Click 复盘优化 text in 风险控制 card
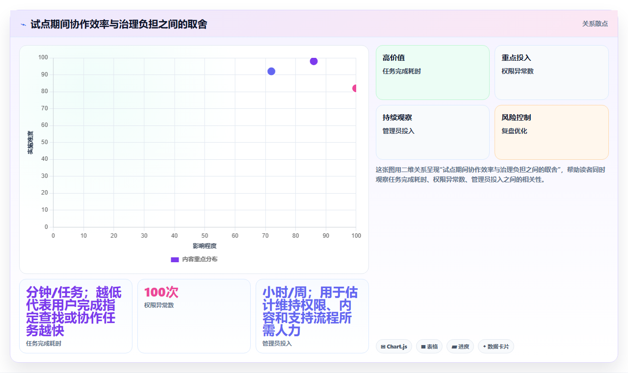 coord(514,131)
